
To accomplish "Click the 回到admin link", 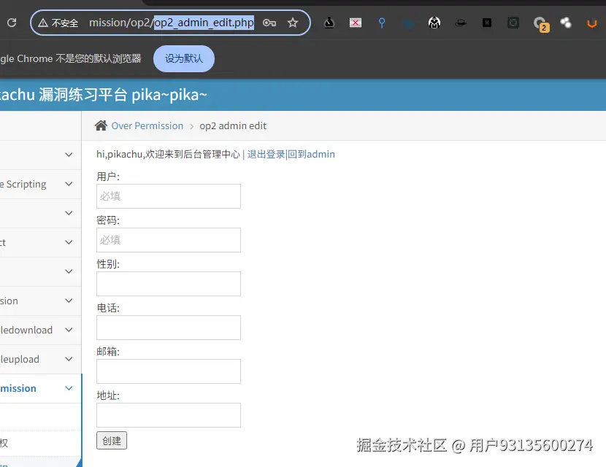I will (311, 154).
